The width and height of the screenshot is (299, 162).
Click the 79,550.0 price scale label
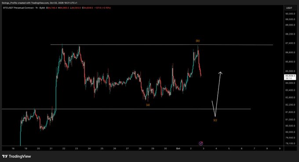click(290, 138)
